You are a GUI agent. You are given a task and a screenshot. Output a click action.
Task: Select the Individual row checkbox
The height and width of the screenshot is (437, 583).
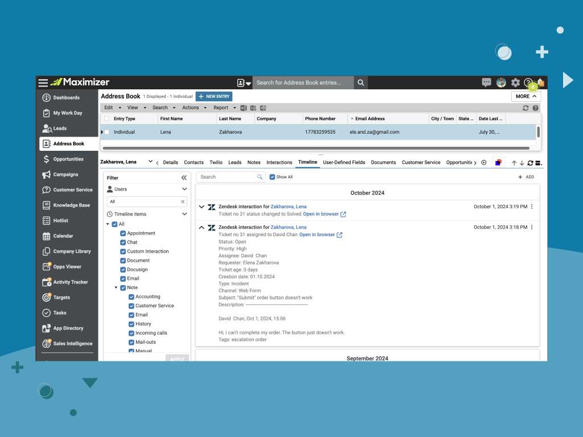[x=107, y=132]
